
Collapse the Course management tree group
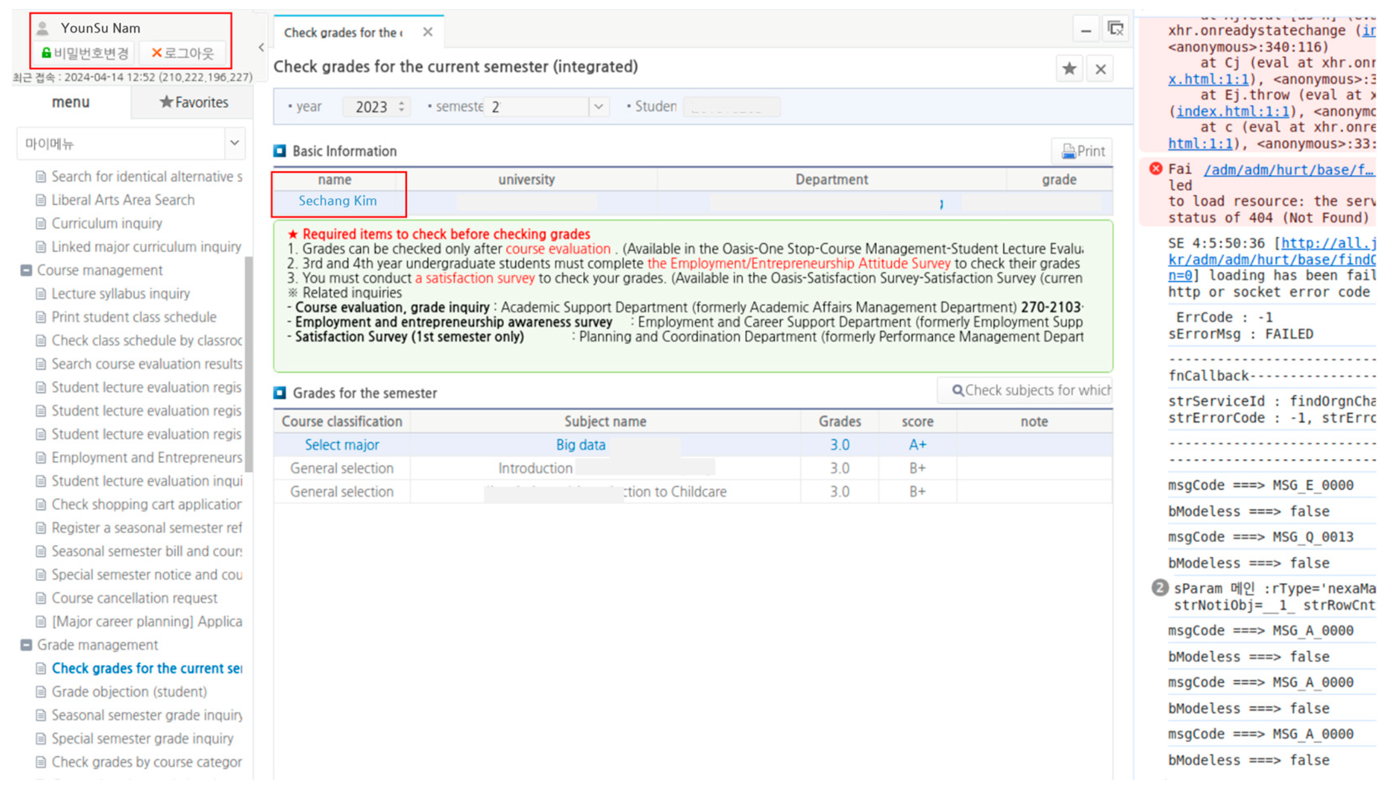[x=26, y=270]
